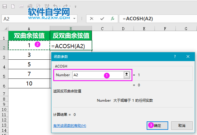197x135 pixels.
Task: Click the New document icon
Action: pos(13,6)
